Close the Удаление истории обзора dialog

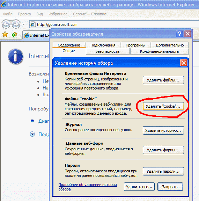coord(184,63)
